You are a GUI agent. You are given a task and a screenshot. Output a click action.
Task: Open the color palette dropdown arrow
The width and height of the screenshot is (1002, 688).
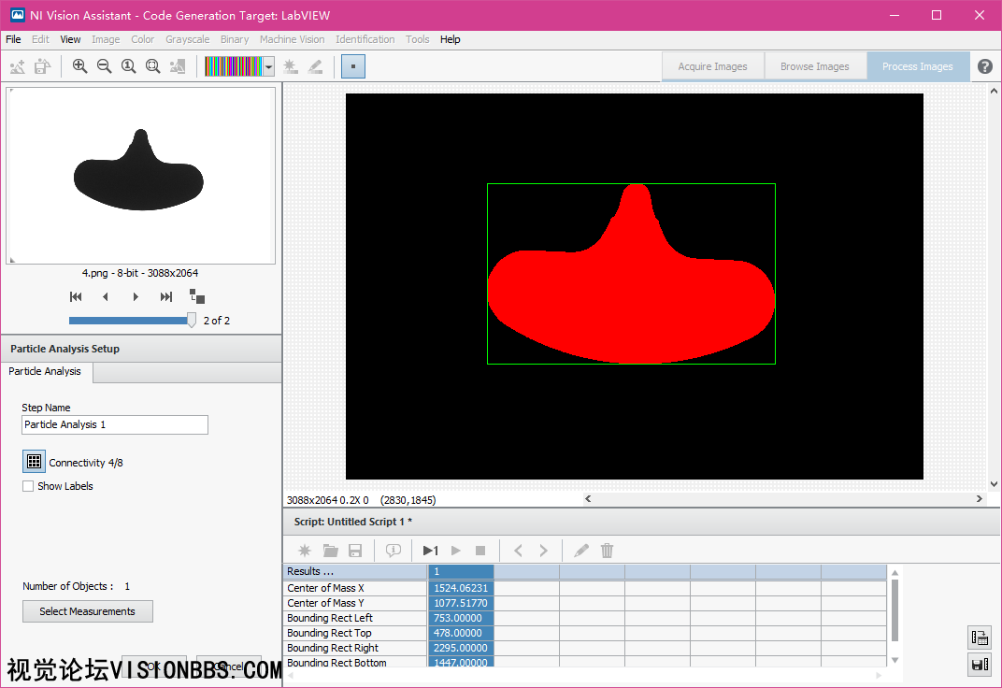pyautogui.click(x=269, y=66)
